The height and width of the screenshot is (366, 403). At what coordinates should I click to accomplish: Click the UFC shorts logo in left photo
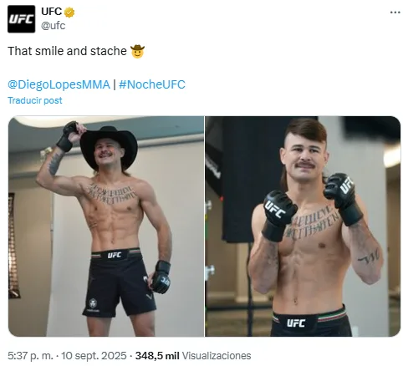point(115,255)
